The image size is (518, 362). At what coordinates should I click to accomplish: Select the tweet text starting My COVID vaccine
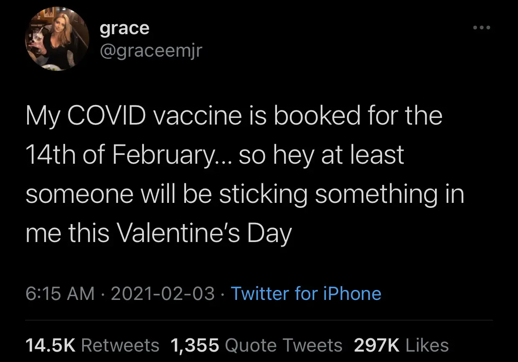pos(245,175)
